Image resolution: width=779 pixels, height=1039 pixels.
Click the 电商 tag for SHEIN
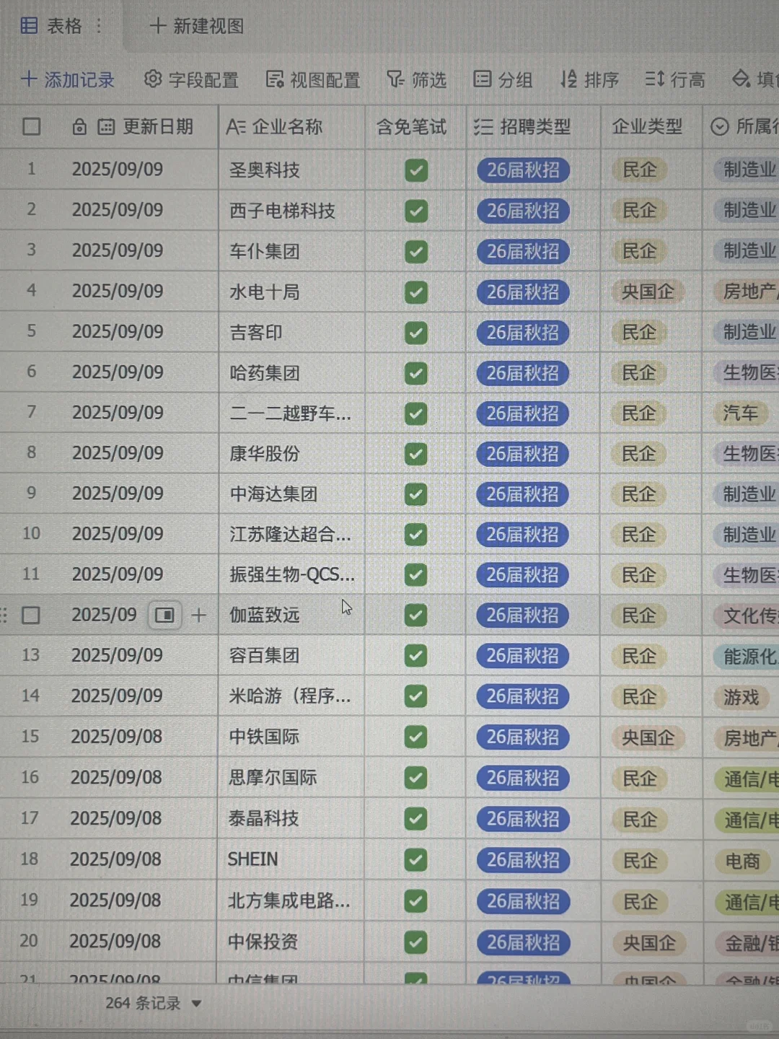point(743,861)
